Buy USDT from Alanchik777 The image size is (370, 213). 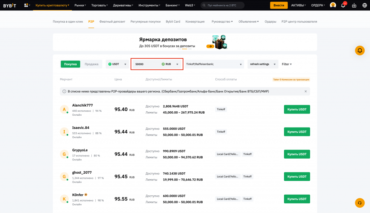(297, 110)
